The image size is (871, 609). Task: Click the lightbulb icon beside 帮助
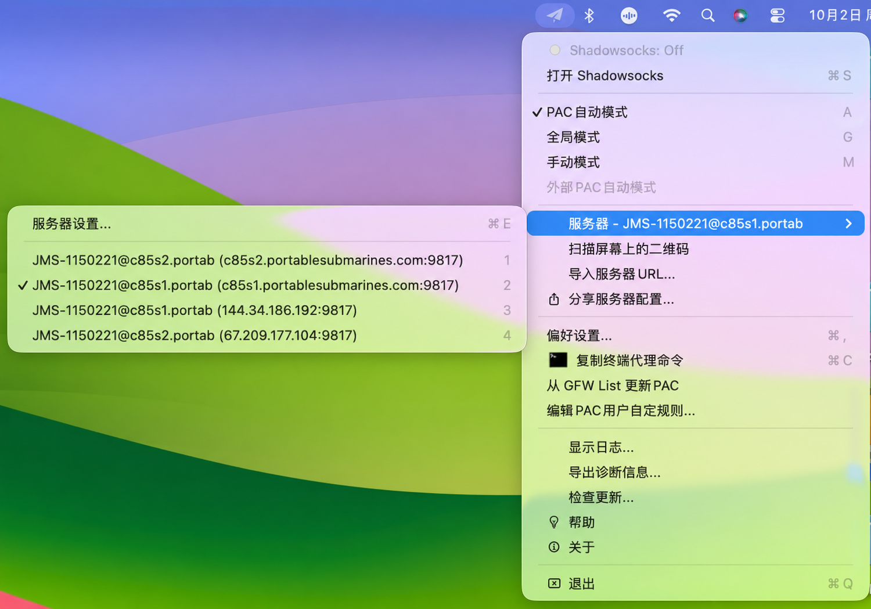pos(554,522)
